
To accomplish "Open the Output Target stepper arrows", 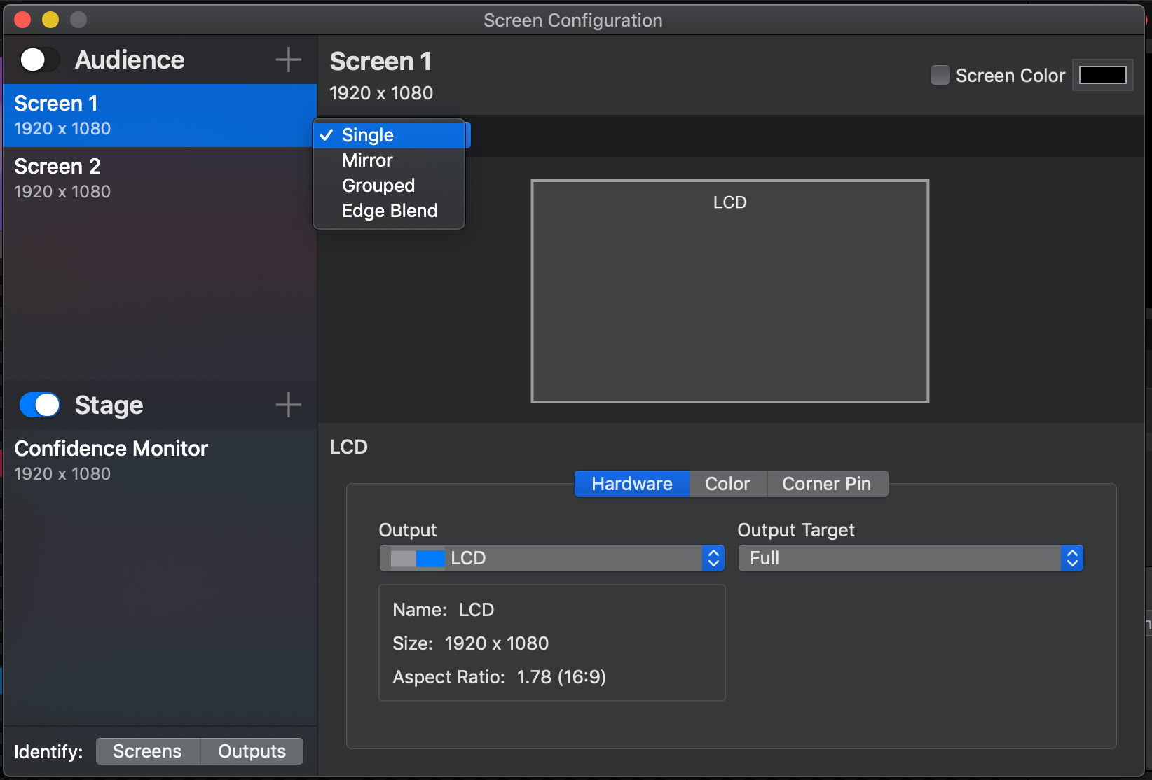I will tap(1073, 558).
